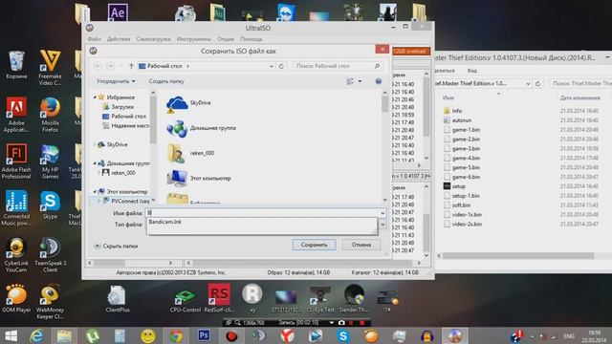Open Photoshop from taskbar
The width and height of the screenshot is (612, 344).
coord(204,335)
